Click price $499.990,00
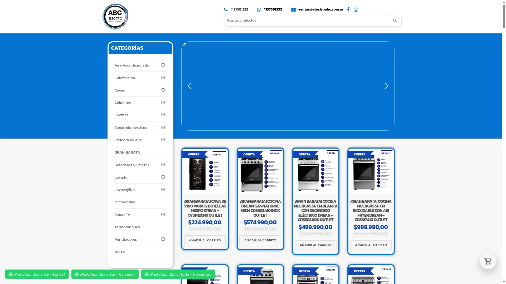This screenshot has height=284, width=506. tap(315, 227)
